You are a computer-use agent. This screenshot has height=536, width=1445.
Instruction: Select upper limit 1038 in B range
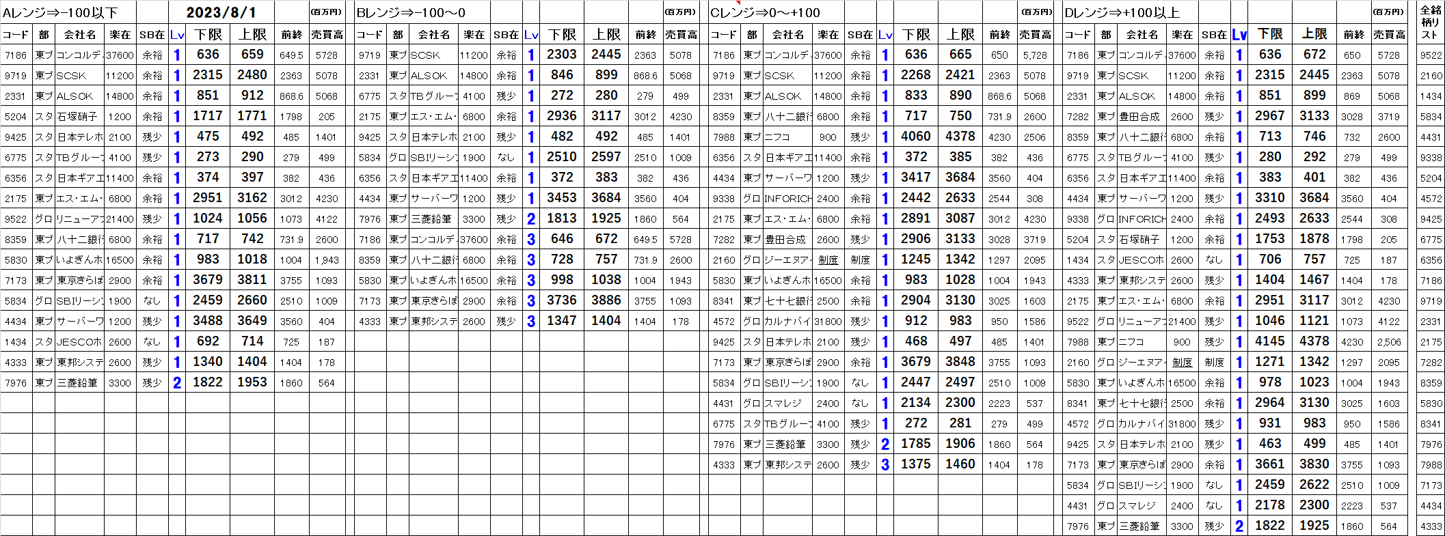pos(606,280)
